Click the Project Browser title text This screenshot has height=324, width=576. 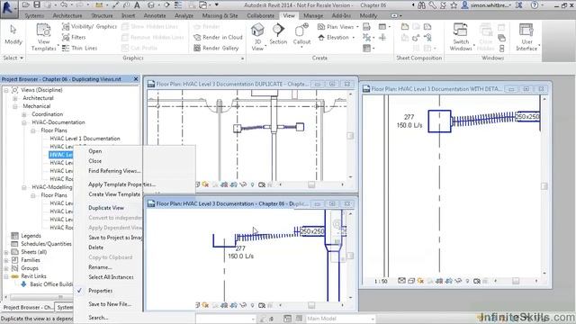click(x=61, y=79)
